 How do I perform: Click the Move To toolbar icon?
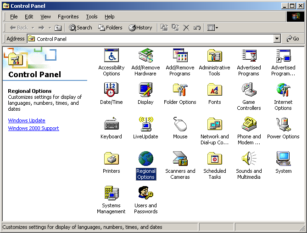pyautogui.click(x=164, y=28)
